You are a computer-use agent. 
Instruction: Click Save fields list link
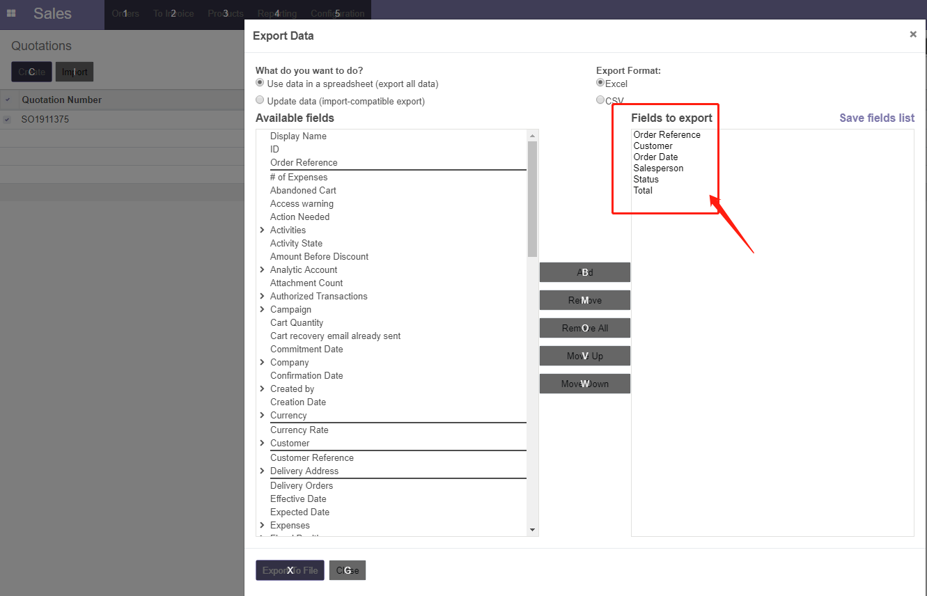coord(877,118)
